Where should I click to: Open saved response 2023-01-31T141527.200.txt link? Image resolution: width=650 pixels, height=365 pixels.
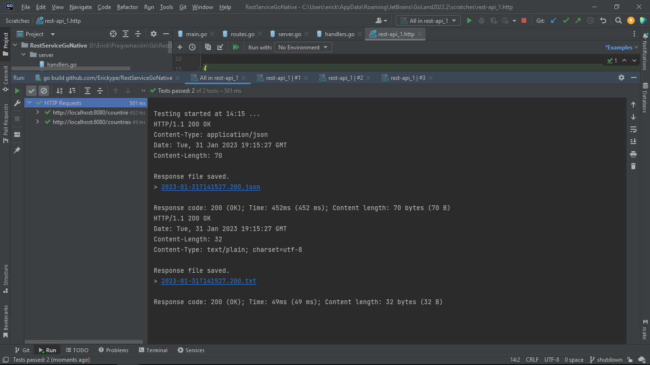click(209, 281)
